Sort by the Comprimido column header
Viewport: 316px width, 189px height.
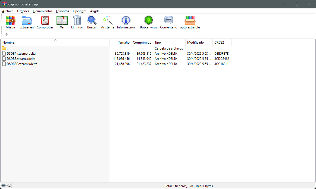(142, 43)
